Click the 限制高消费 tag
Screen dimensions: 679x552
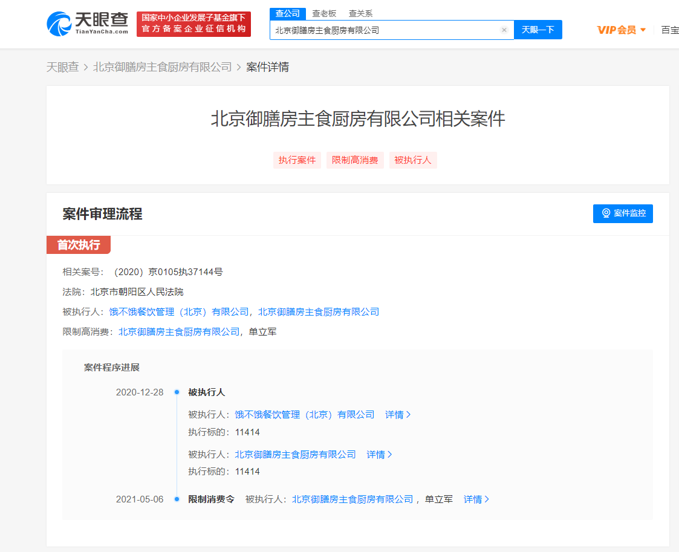355,160
